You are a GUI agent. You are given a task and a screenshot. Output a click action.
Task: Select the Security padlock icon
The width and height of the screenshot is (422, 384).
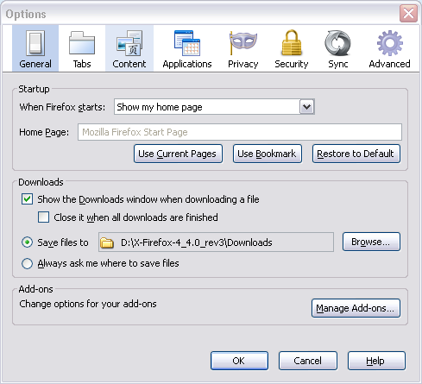tap(292, 42)
